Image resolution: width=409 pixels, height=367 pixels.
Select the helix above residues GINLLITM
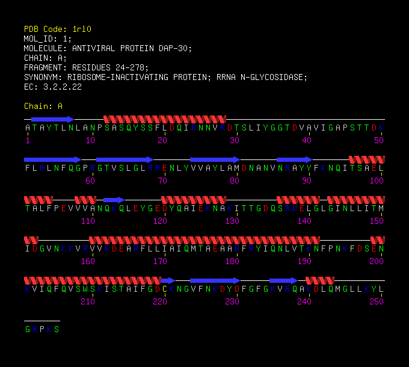click(x=356, y=200)
